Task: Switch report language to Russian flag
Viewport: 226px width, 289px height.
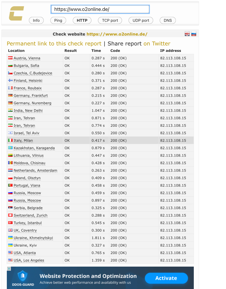Action: coord(194,34)
